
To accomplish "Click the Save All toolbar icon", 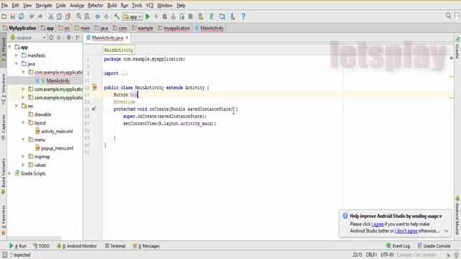I will pos(13,17).
